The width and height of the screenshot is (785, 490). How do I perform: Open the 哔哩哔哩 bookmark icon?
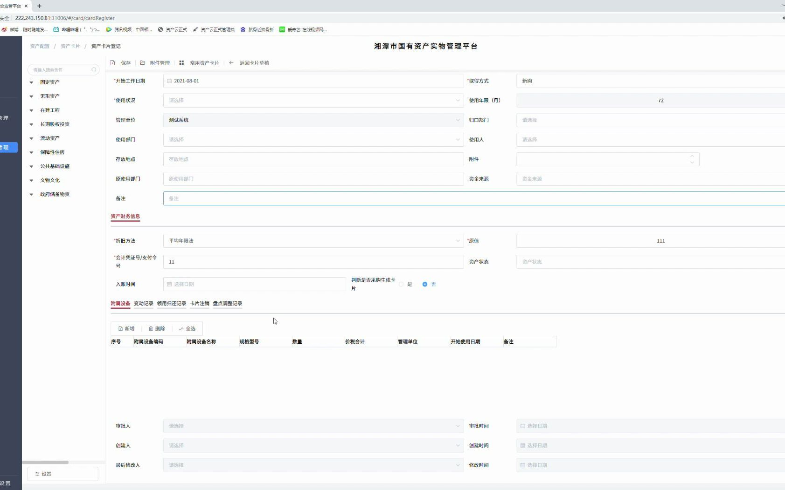[x=56, y=29]
